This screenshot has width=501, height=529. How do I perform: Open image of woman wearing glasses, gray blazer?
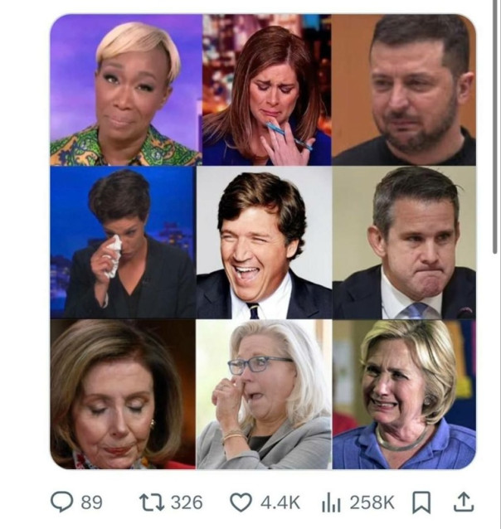[263, 394]
